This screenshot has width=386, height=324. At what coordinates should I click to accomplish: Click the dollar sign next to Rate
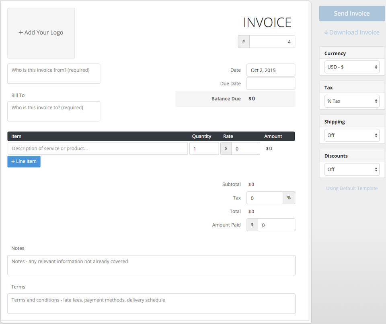pyautogui.click(x=226, y=148)
